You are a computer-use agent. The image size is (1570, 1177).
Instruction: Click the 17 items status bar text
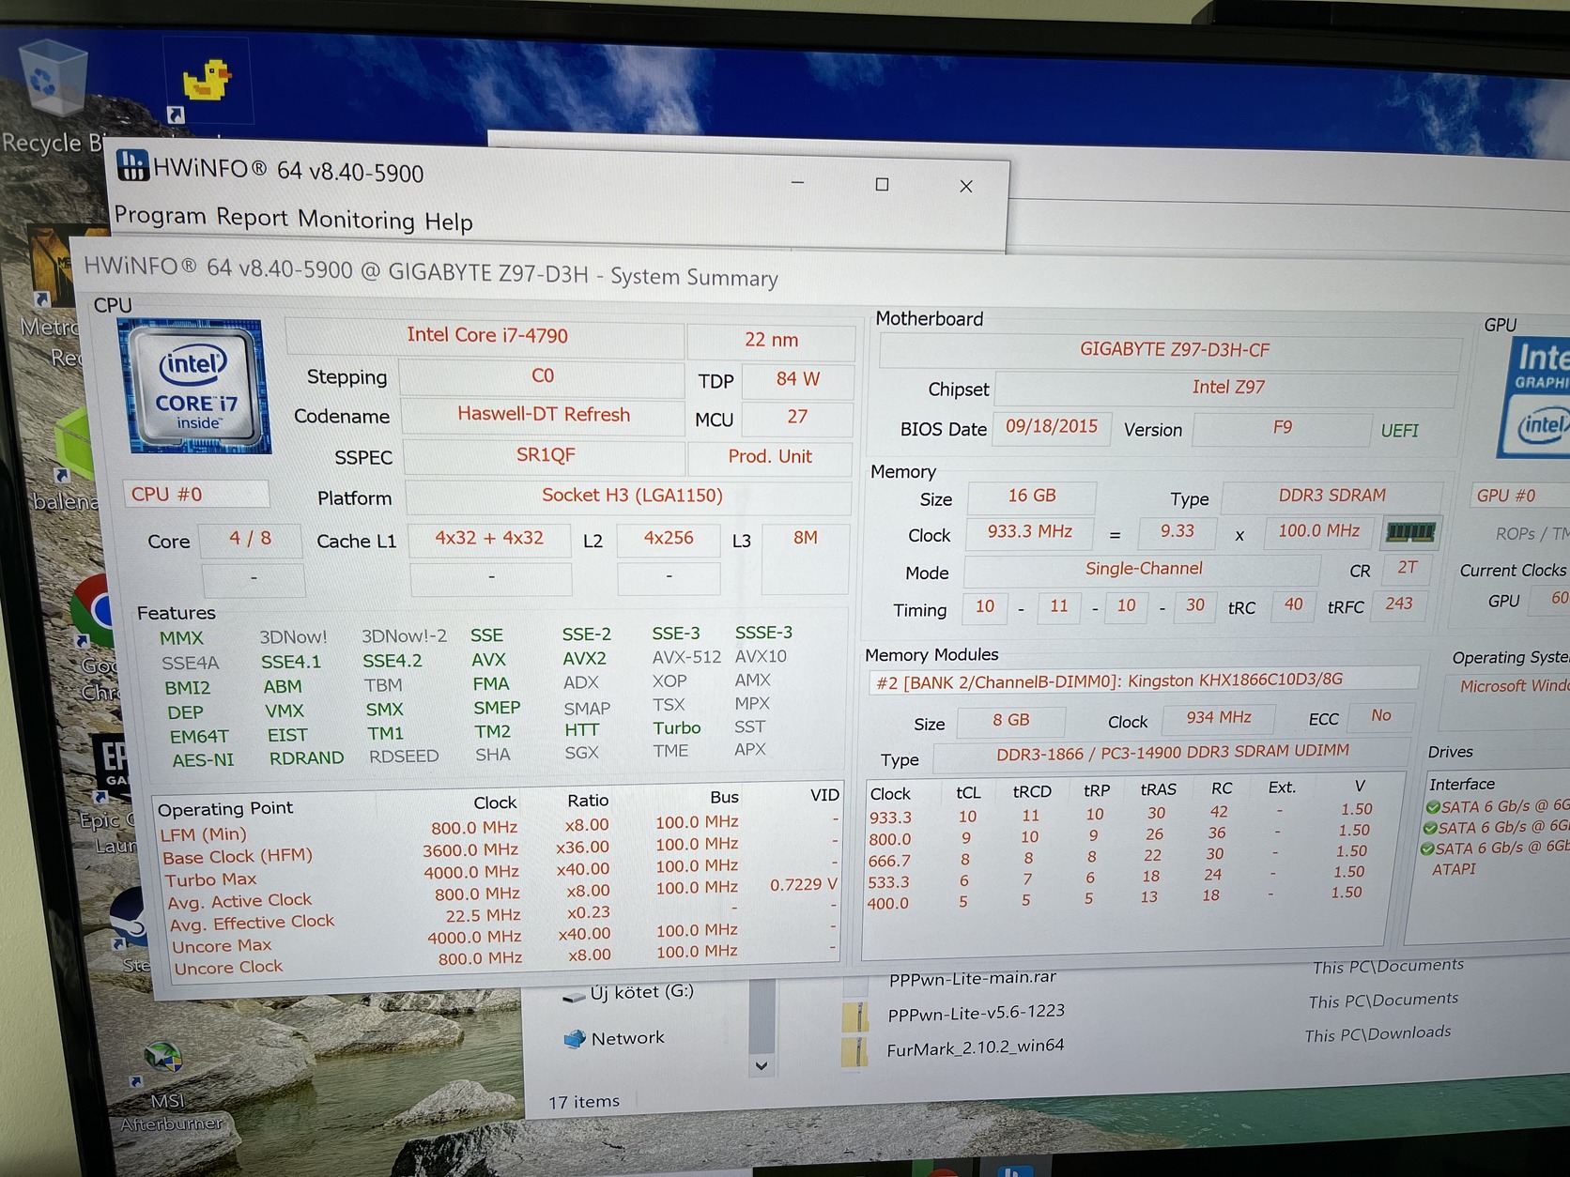pos(584,1102)
